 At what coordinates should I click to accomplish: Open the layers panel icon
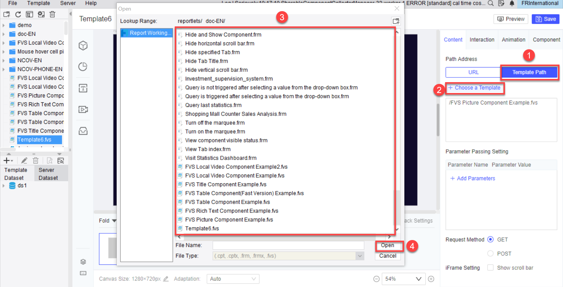click(83, 262)
